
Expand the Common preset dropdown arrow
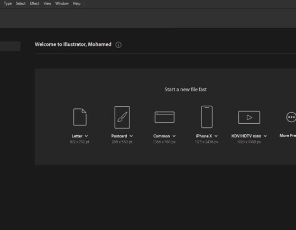click(174, 136)
